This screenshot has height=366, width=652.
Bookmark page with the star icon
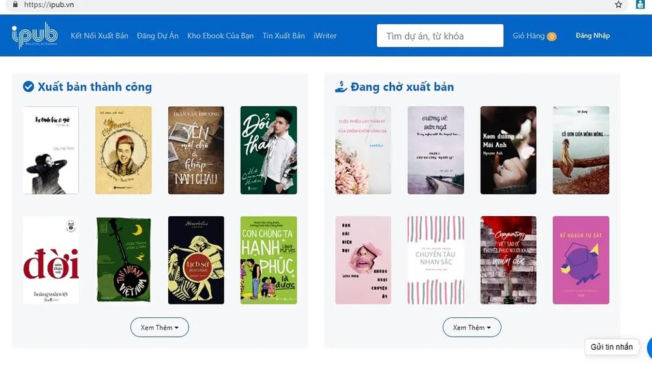(618, 5)
